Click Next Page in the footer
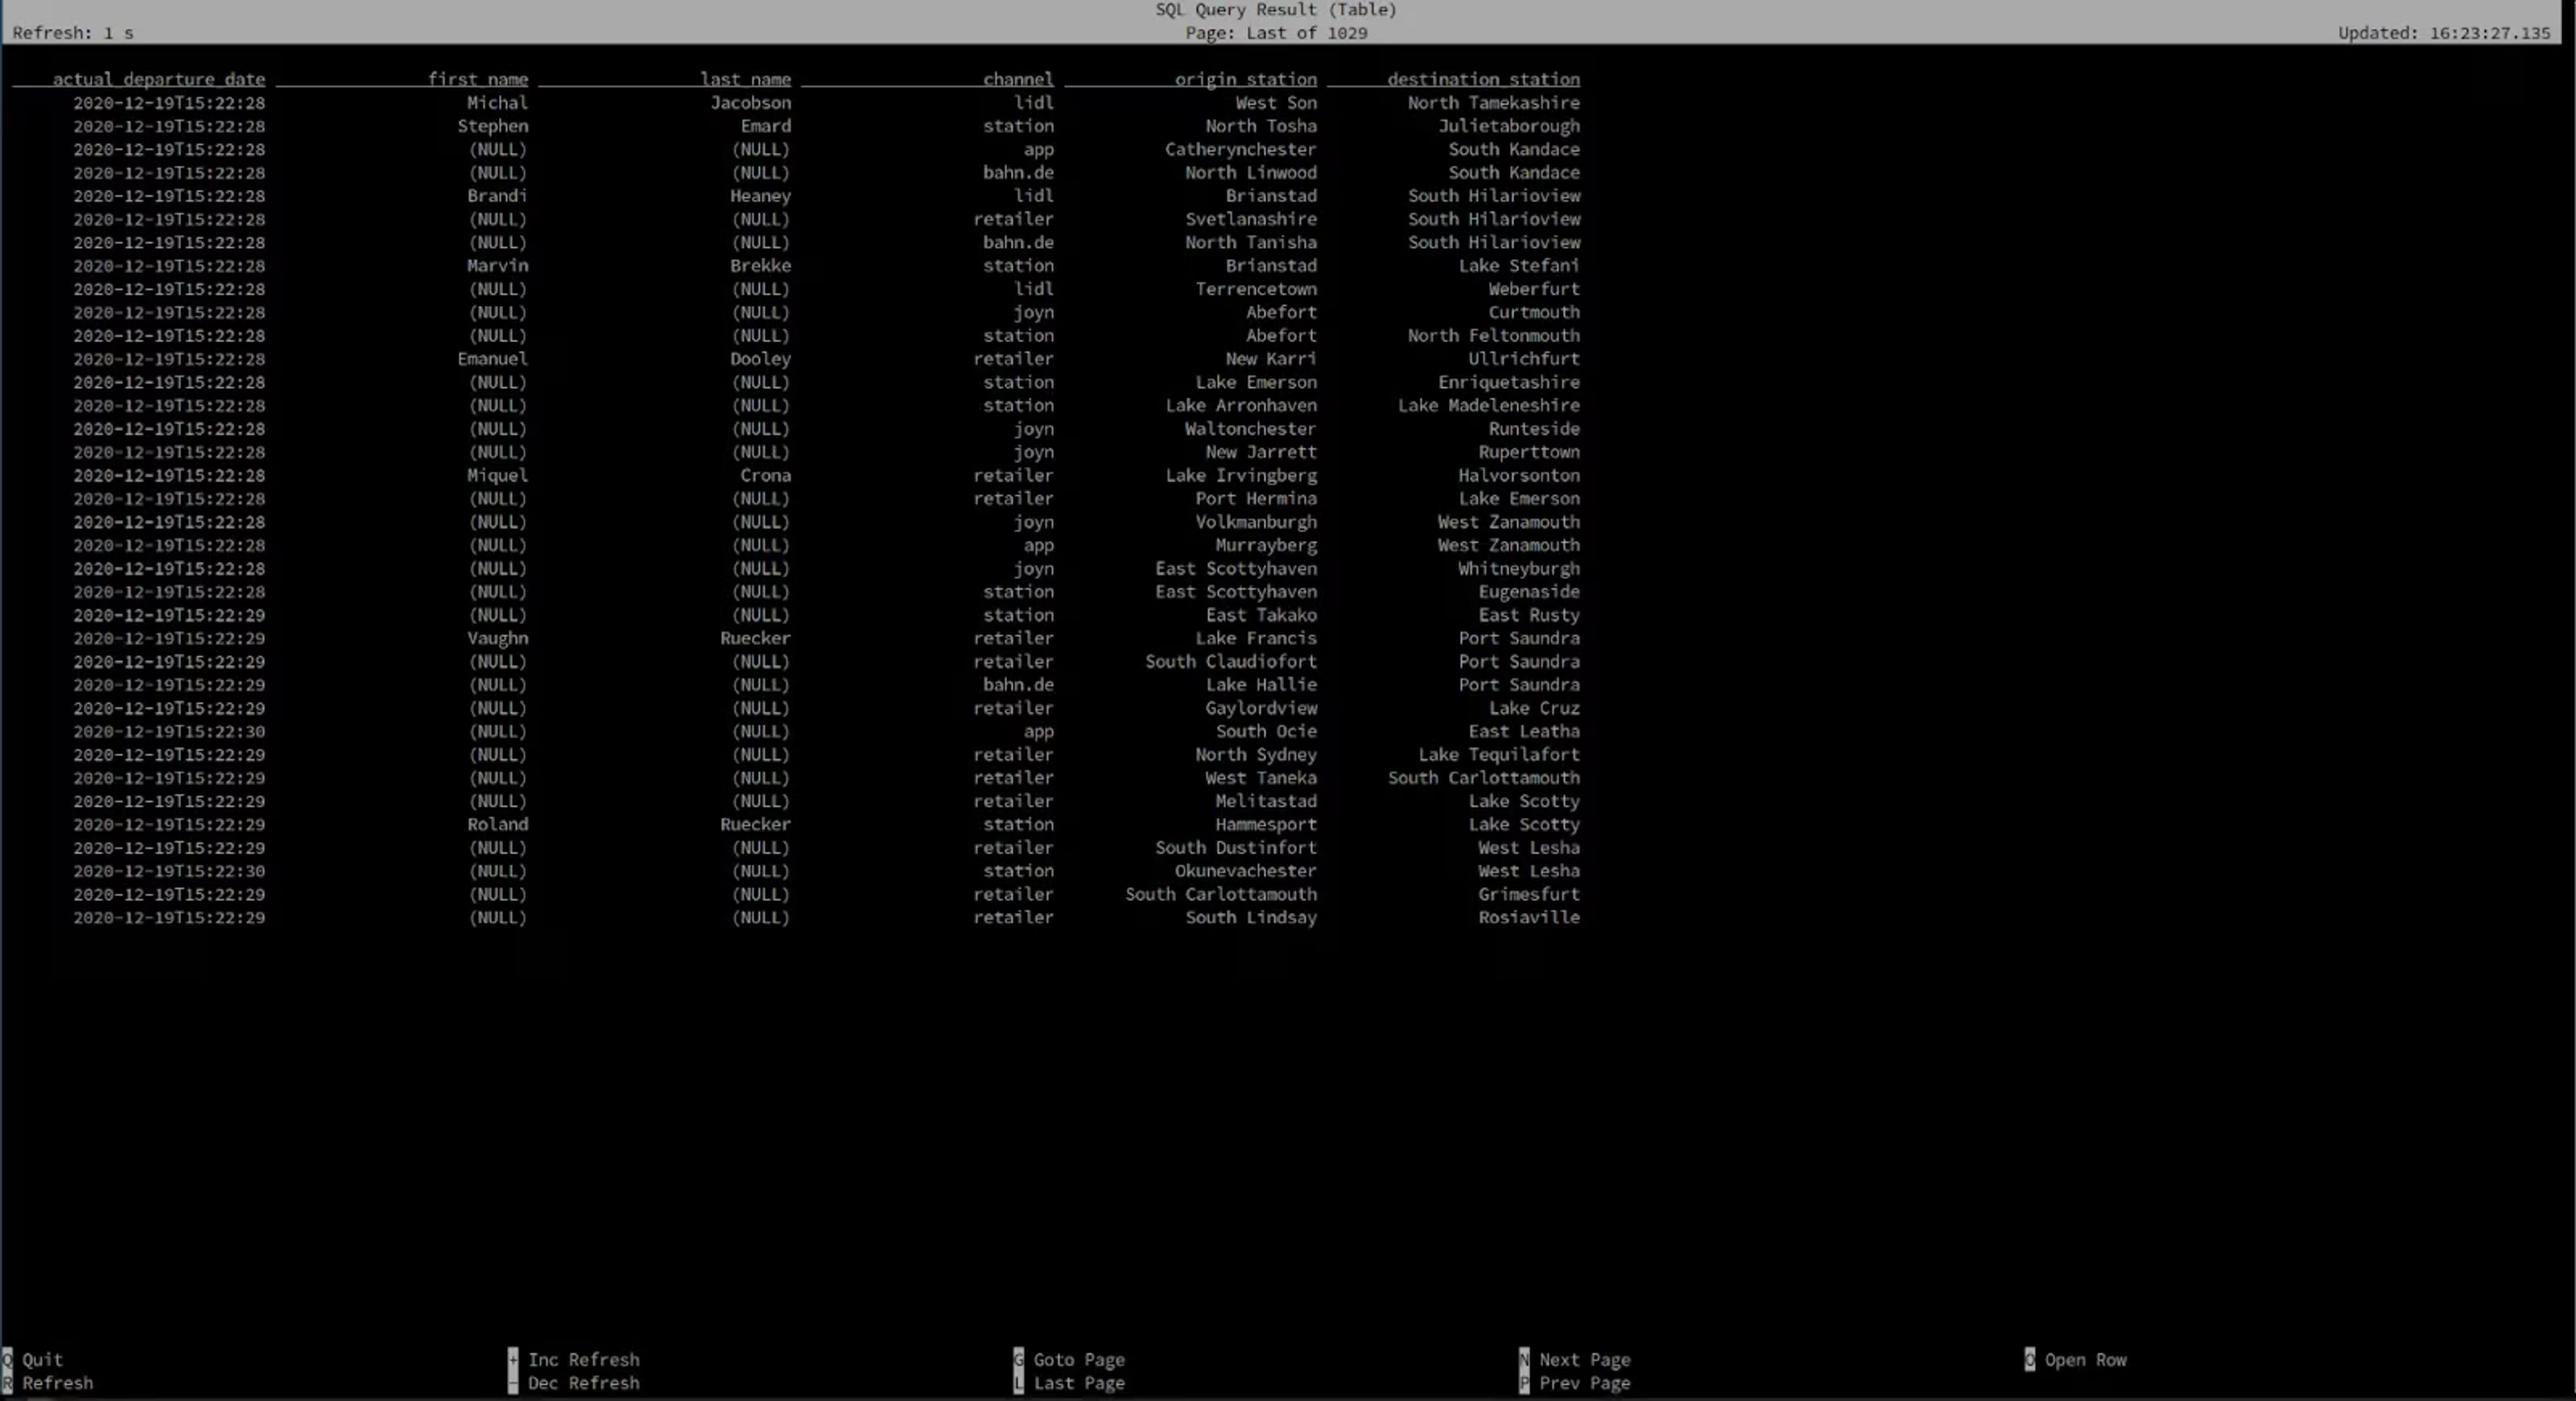The height and width of the screenshot is (1401, 2576). [1575, 1359]
